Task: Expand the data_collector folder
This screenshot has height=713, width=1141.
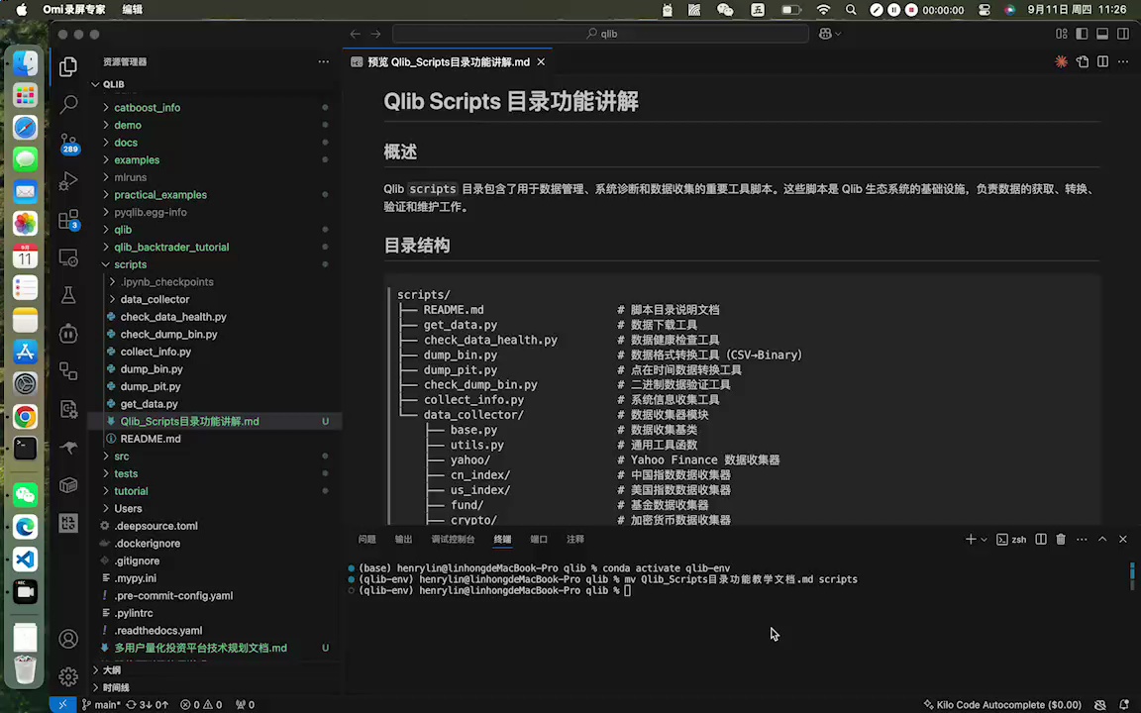Action: [x=155, y=299]
